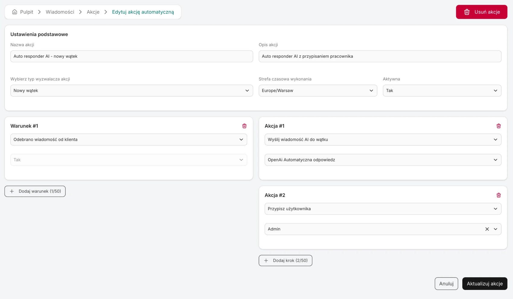Click the Aktualizuj akcje button
This screenshot has height=299, width=513.
[485, 284]
